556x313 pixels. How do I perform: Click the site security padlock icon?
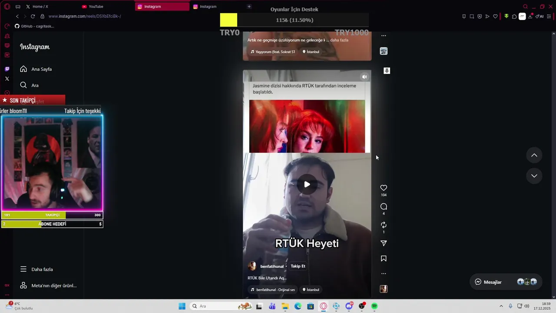tap(42, 16)
